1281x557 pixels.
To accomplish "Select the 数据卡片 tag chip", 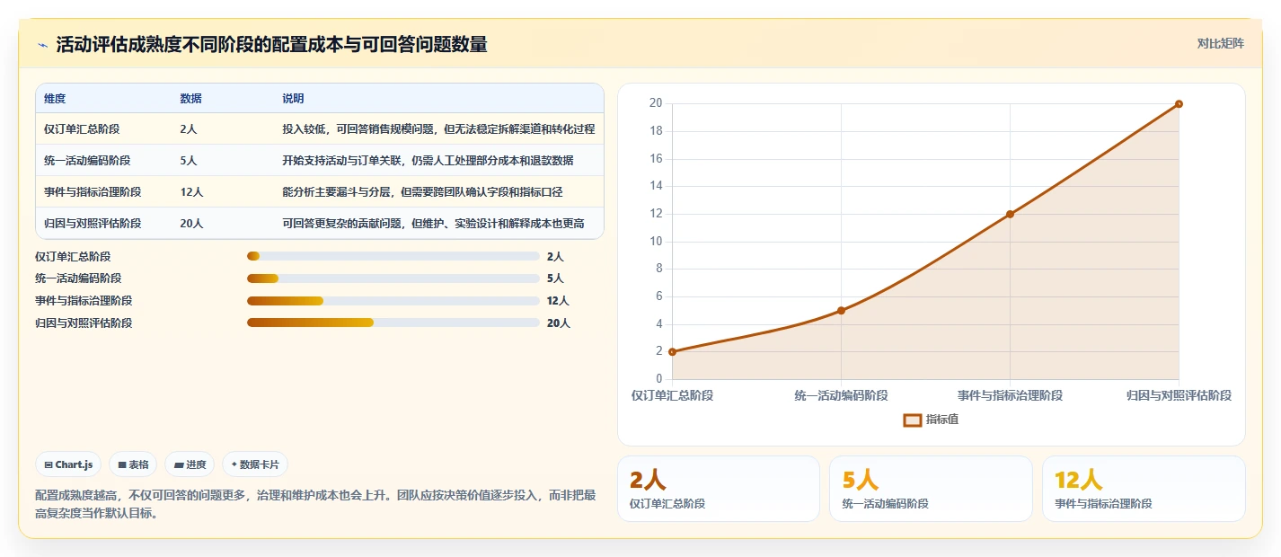I will 255,464.
